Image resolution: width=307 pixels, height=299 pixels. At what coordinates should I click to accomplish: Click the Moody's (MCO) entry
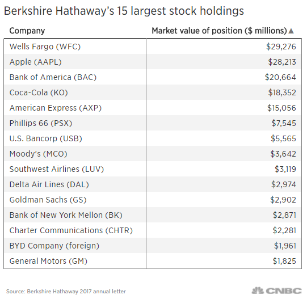coord(39,154)
